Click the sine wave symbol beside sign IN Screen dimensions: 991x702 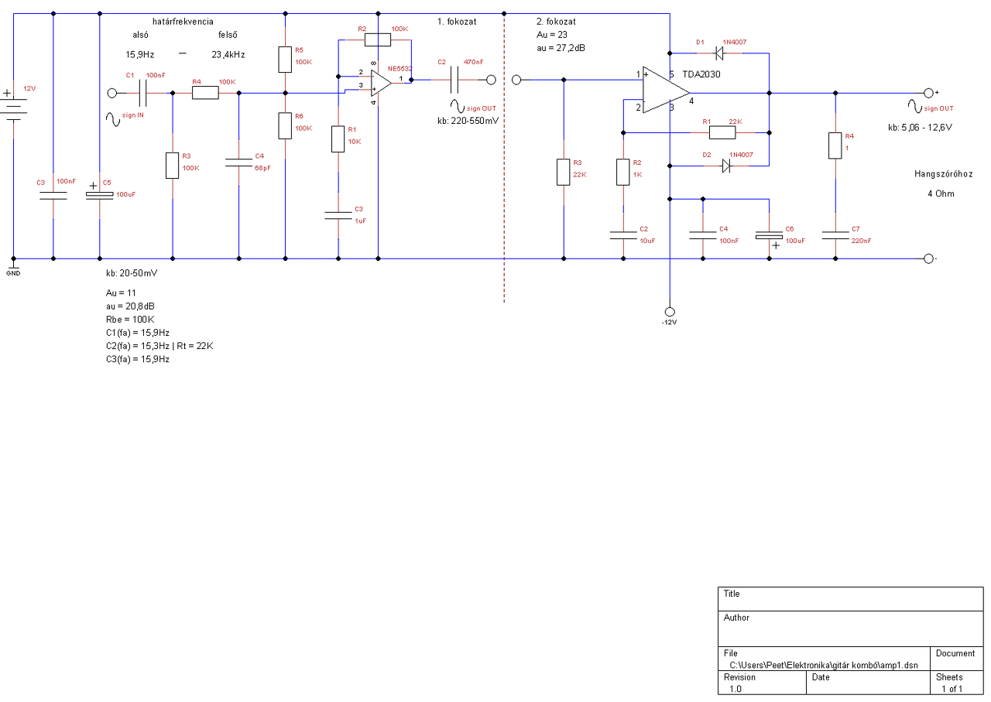(x=111, y=119)
